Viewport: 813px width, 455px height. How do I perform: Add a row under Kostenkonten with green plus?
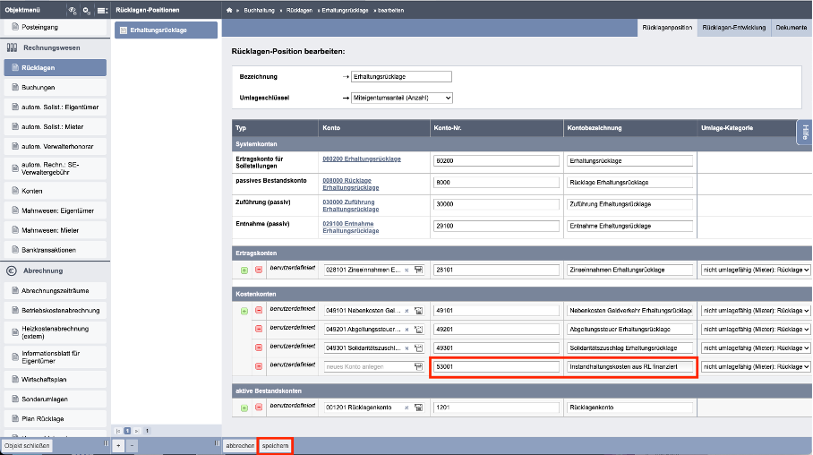point(244,311)
